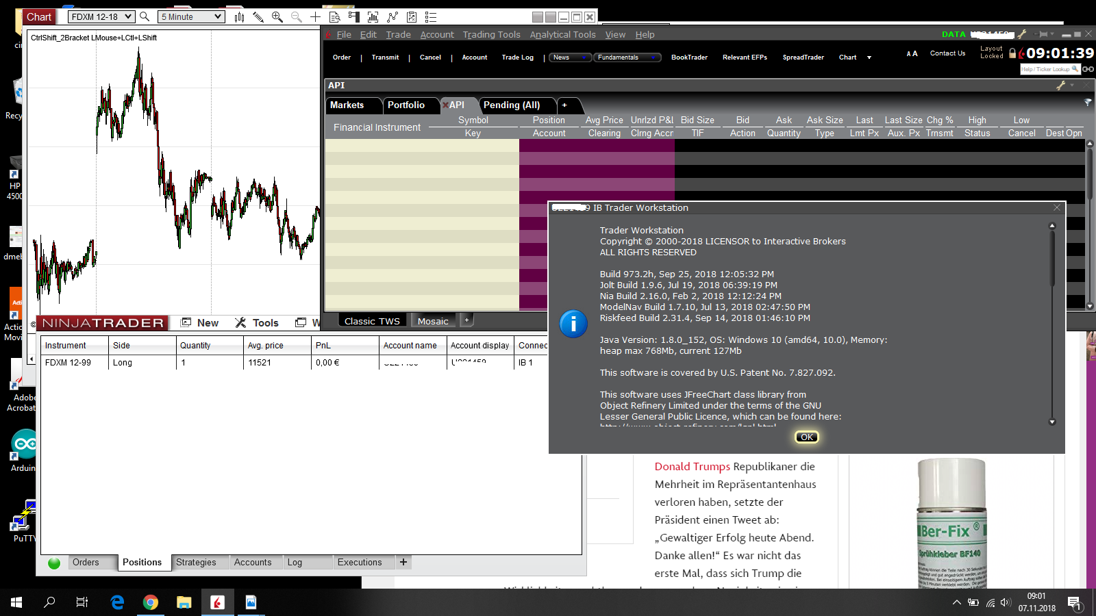Click the about dialog vertical scrollbar
The height and width of the screenshot is (616, 1096).
[x=1053, y=324]
